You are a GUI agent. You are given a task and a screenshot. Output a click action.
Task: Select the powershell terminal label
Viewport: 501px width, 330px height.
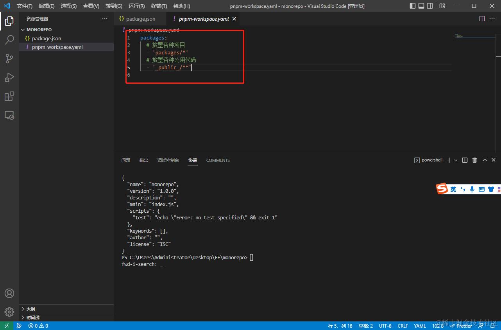pos(428,160)
